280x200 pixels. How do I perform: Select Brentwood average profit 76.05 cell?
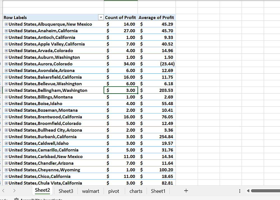157,117
